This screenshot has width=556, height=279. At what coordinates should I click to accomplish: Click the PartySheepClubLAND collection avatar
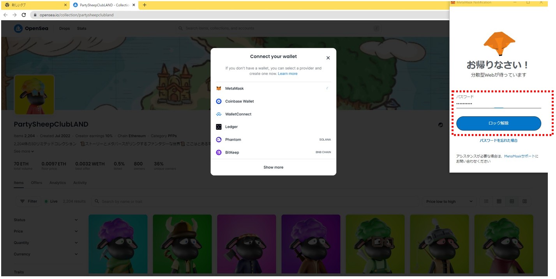pos(34,95)
